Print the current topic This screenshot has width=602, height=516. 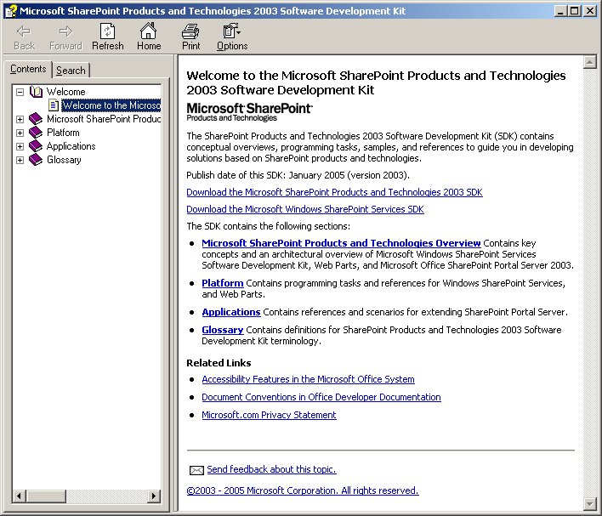[190, 37]
